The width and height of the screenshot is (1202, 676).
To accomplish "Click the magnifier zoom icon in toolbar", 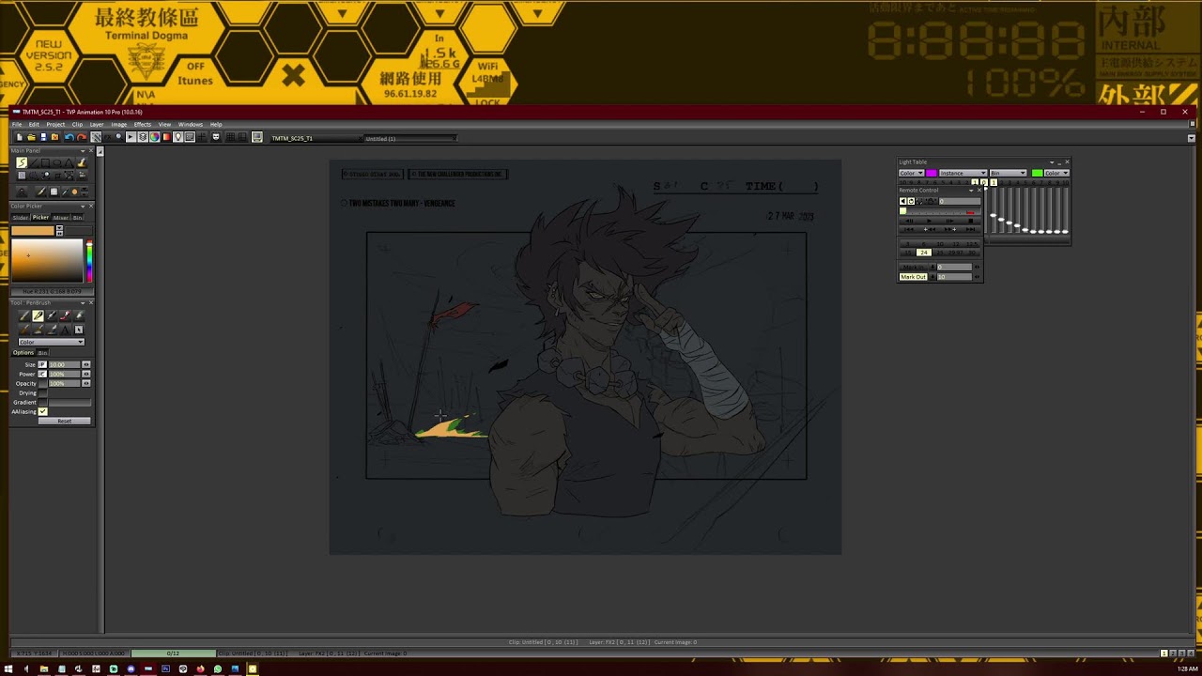I will coord(118,137).
